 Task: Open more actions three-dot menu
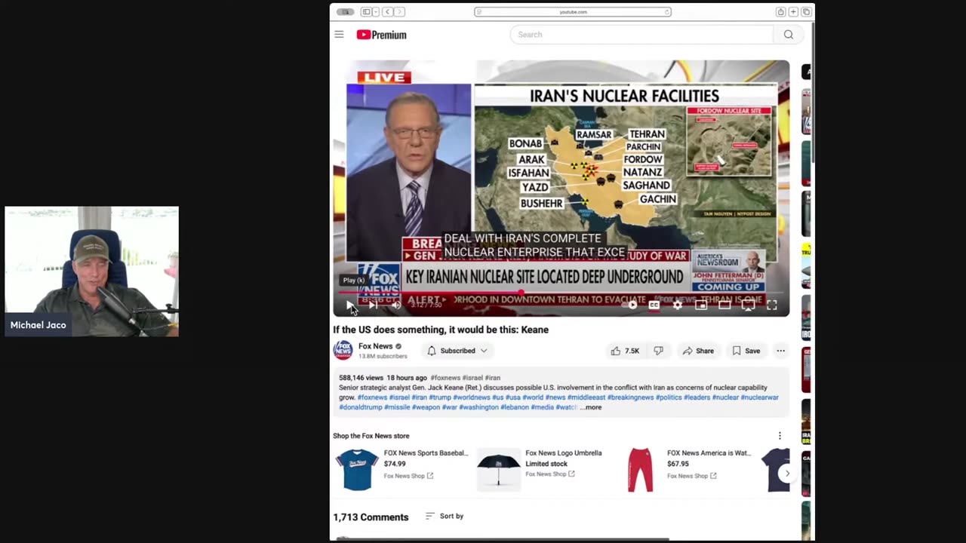click(x=780, y=351)
